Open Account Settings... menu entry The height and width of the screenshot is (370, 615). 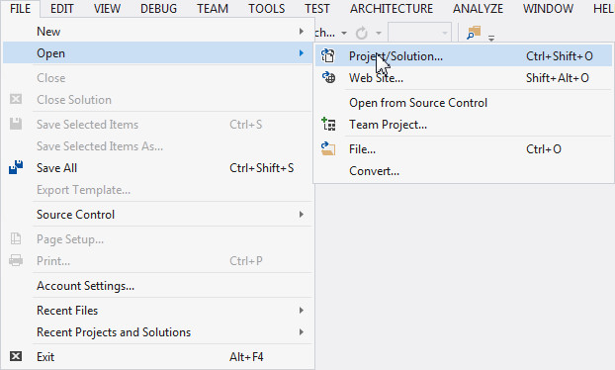pos(157,285)
